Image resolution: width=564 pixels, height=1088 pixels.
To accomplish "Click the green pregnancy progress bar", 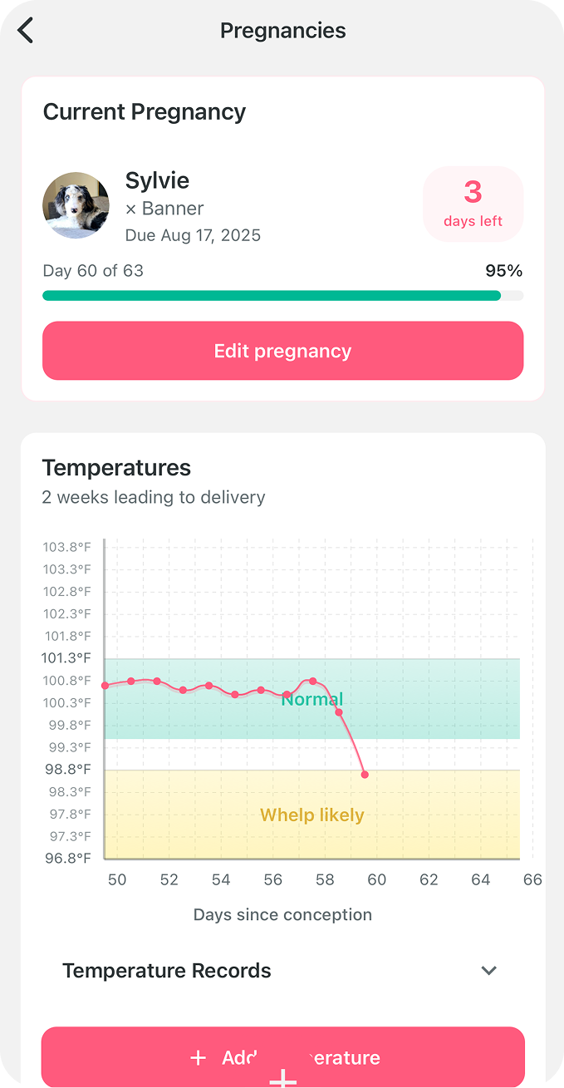I will (272, 296).
